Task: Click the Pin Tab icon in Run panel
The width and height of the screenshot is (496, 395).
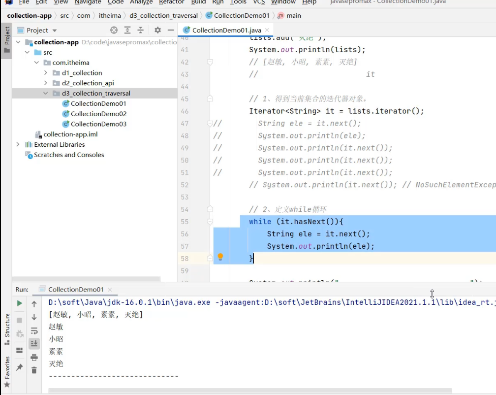Action: point(19,367)
